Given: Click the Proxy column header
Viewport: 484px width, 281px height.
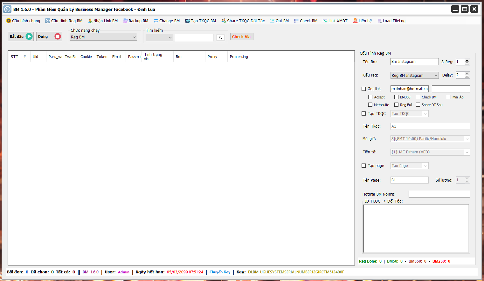Looking at the screenshot, I should [x=216, y=57].
